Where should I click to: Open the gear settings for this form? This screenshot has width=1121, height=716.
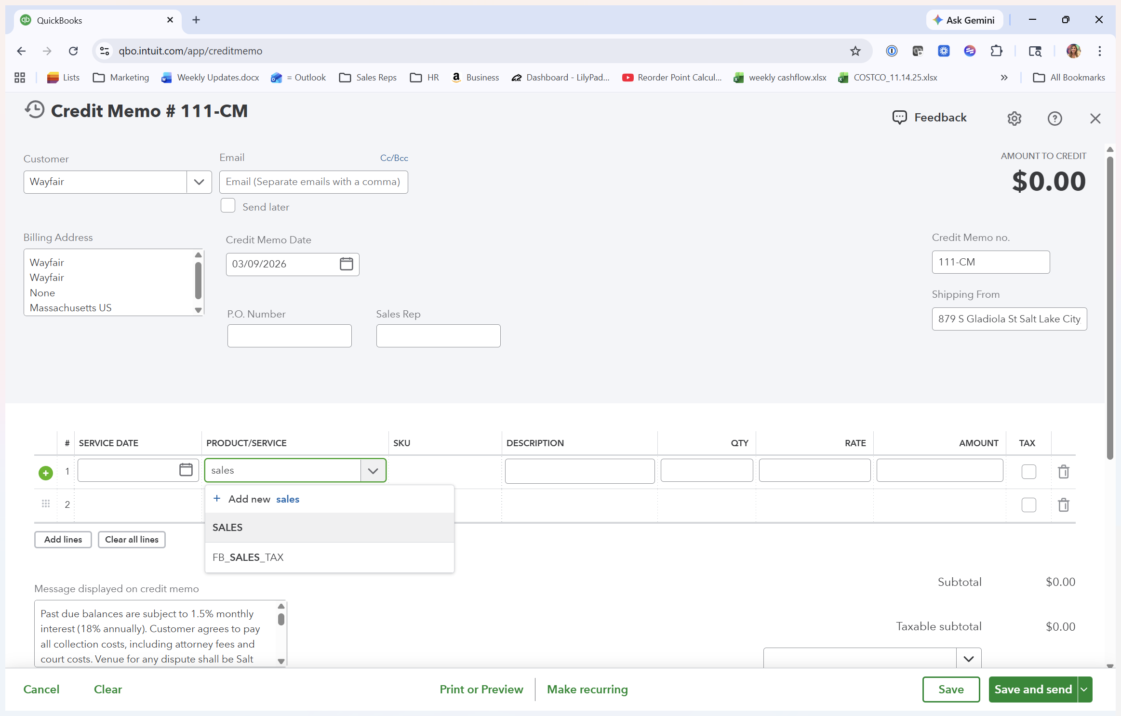[x=1014, y=119]
